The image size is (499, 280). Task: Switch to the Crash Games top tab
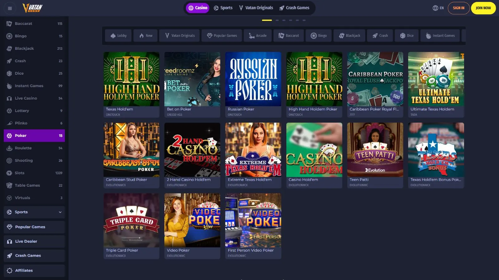pyautogui.click(x=294, y=8)
